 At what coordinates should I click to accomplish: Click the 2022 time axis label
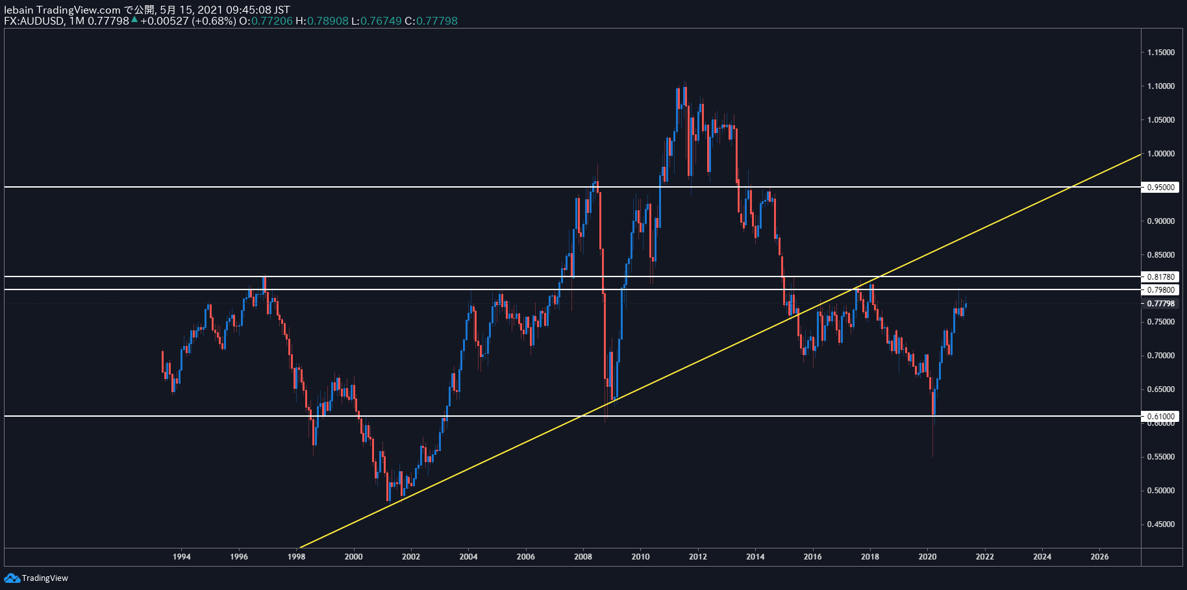(984, 556)
